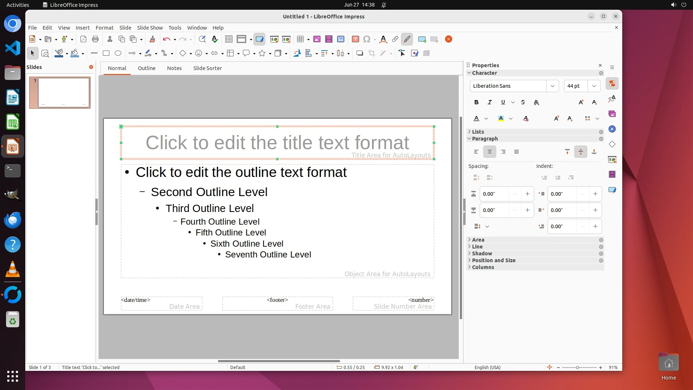Expand the Shadow section
This screenshot has width=693, height=390.
tap(482, 253)
